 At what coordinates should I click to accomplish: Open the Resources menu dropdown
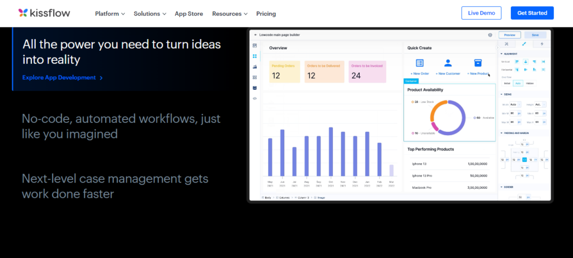click(230, 13)
